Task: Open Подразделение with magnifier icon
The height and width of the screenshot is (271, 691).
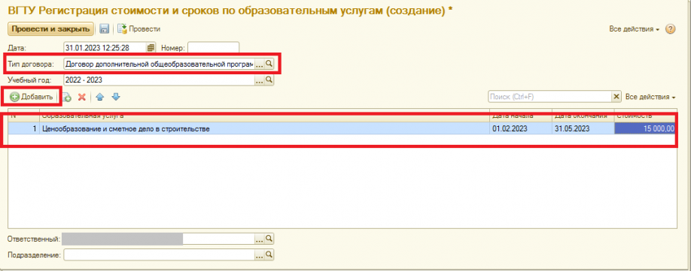Action: click(269, 254)
